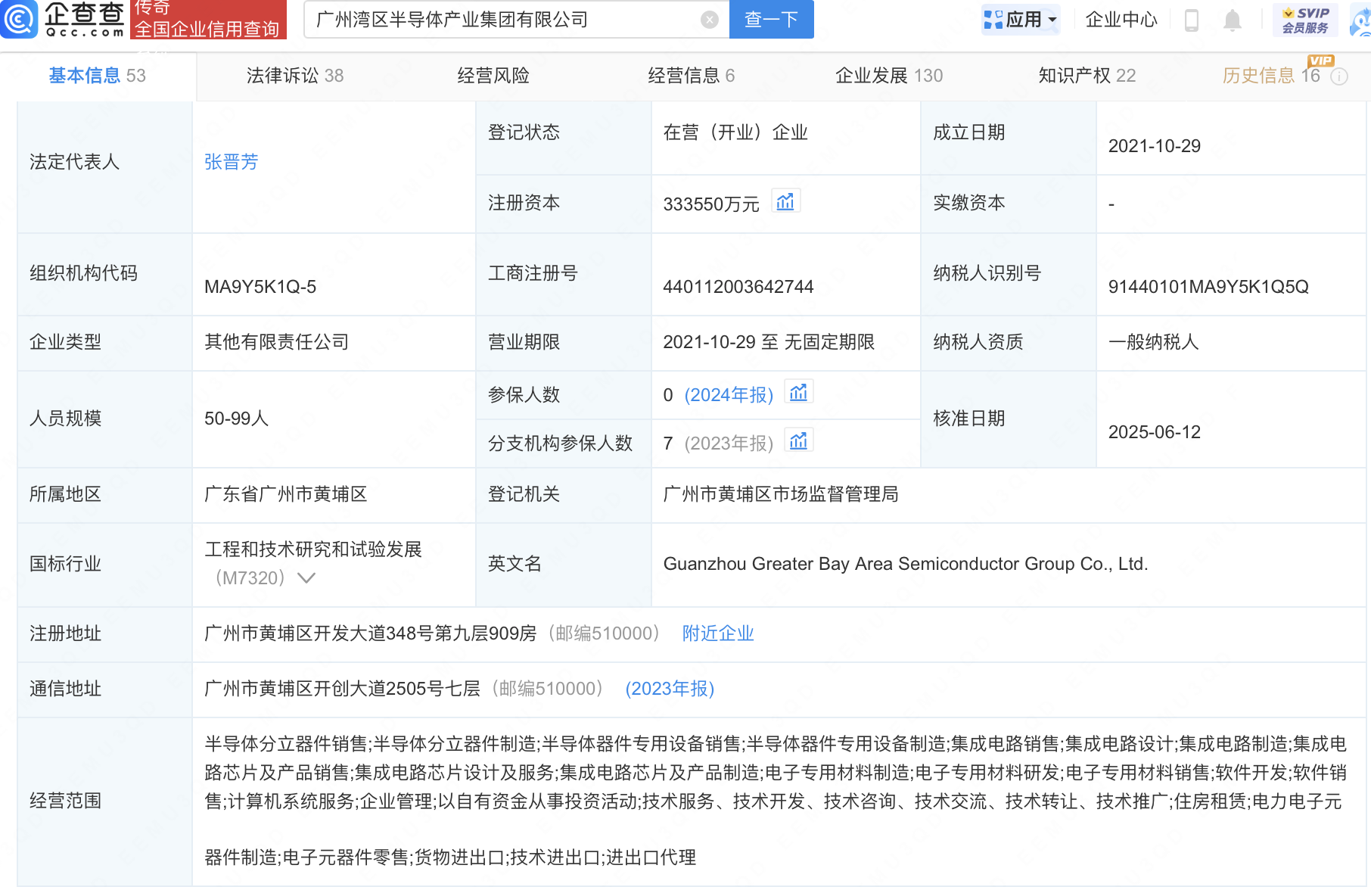Click the 查一下 search button

pos(772,20)
